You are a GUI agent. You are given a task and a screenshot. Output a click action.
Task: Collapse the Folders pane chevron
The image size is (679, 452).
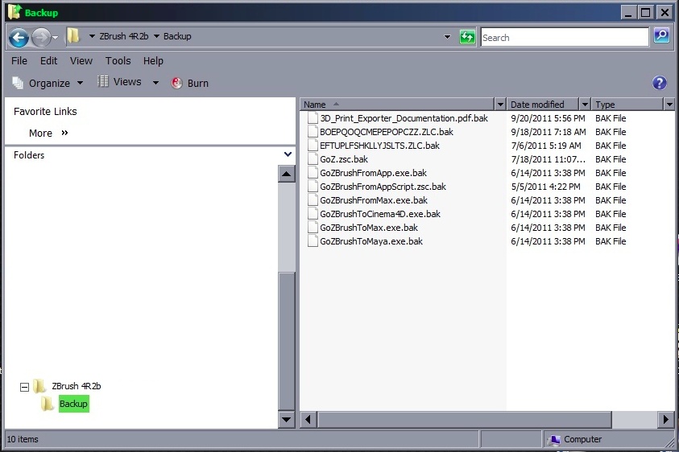pos(288,154)
